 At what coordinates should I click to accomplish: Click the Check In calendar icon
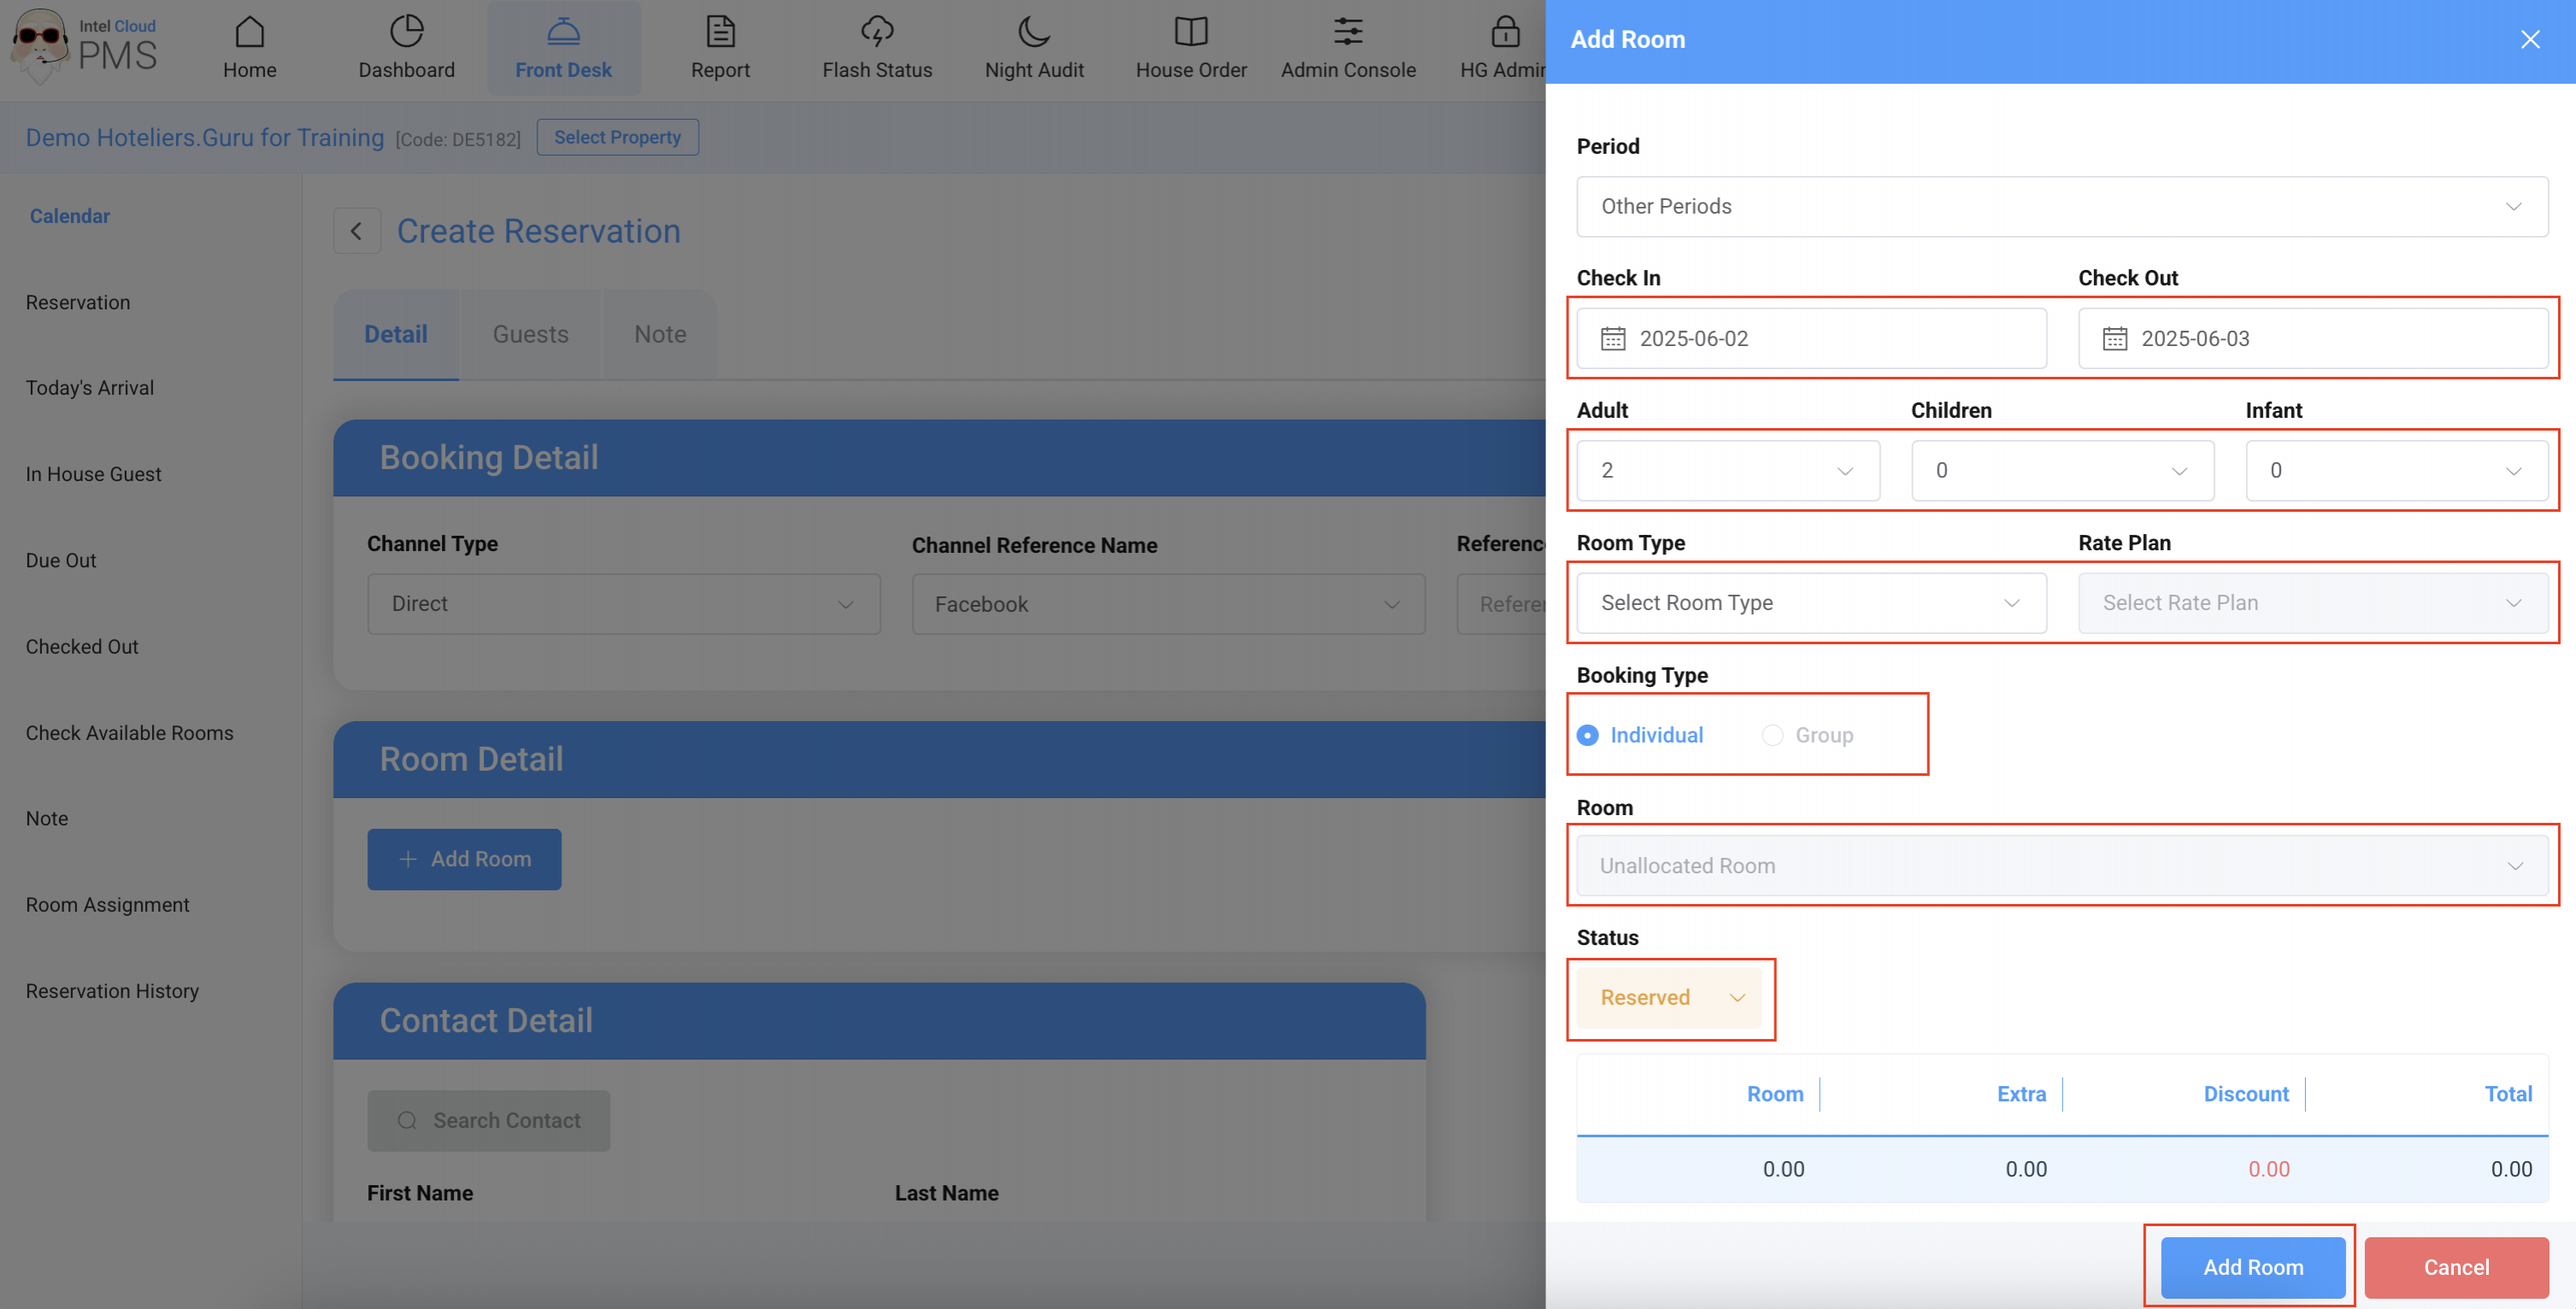point(1612,339)
